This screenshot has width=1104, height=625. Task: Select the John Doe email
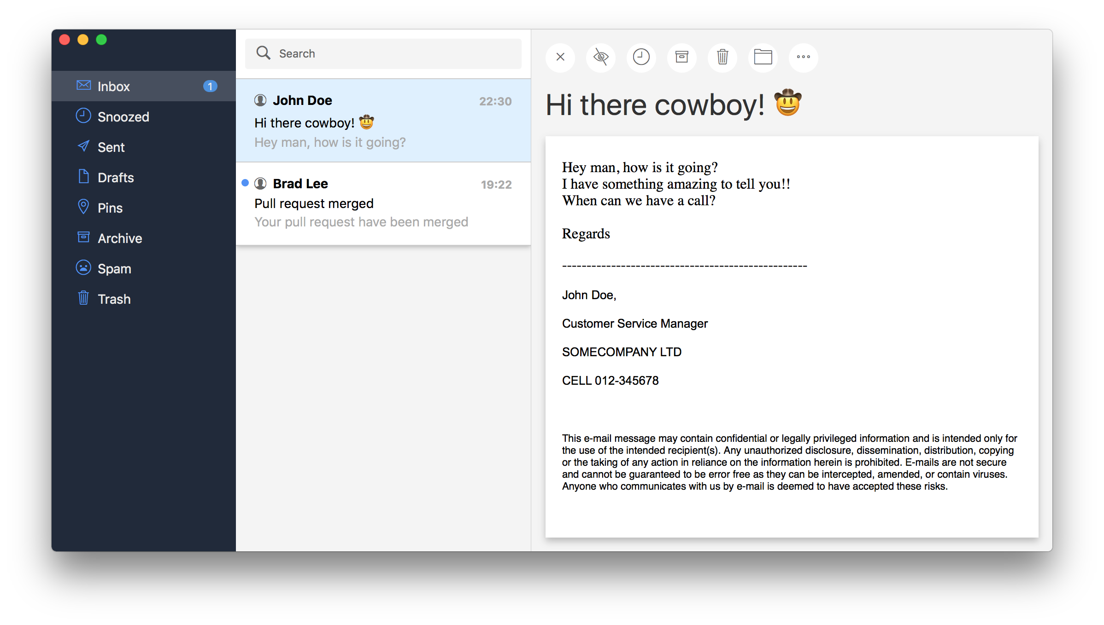pos(382,121)
